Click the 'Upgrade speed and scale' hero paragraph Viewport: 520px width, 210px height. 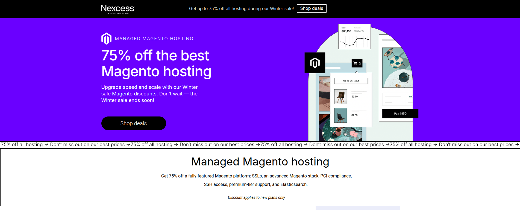click(149, 94)
